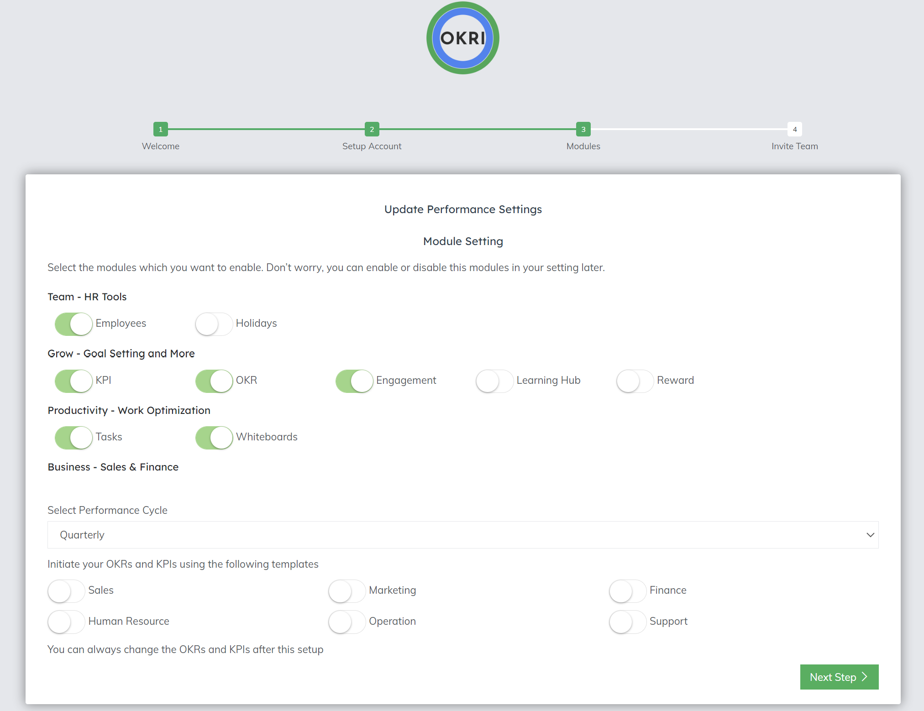This screenshot has width=924, height=711.
Task: Open the Performance Cycle dropdown
Action: coord(463,535)
